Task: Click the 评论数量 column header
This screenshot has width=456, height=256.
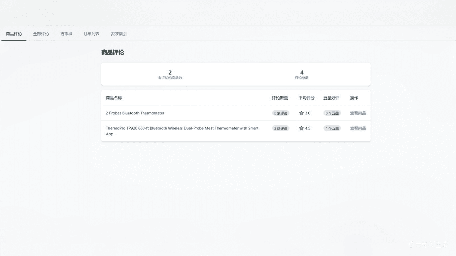Action: [280, 98]
